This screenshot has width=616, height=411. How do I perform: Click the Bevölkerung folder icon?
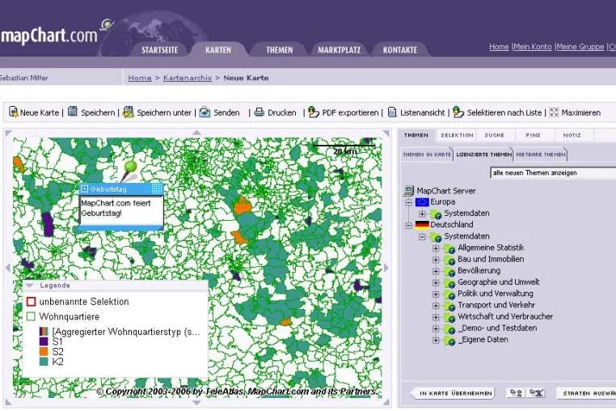[x=449, y=271]
